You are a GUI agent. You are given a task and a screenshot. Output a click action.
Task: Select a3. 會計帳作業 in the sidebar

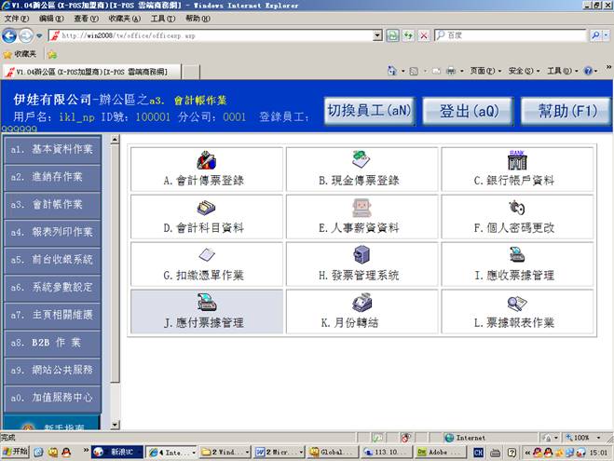click(x=52, y=204)
